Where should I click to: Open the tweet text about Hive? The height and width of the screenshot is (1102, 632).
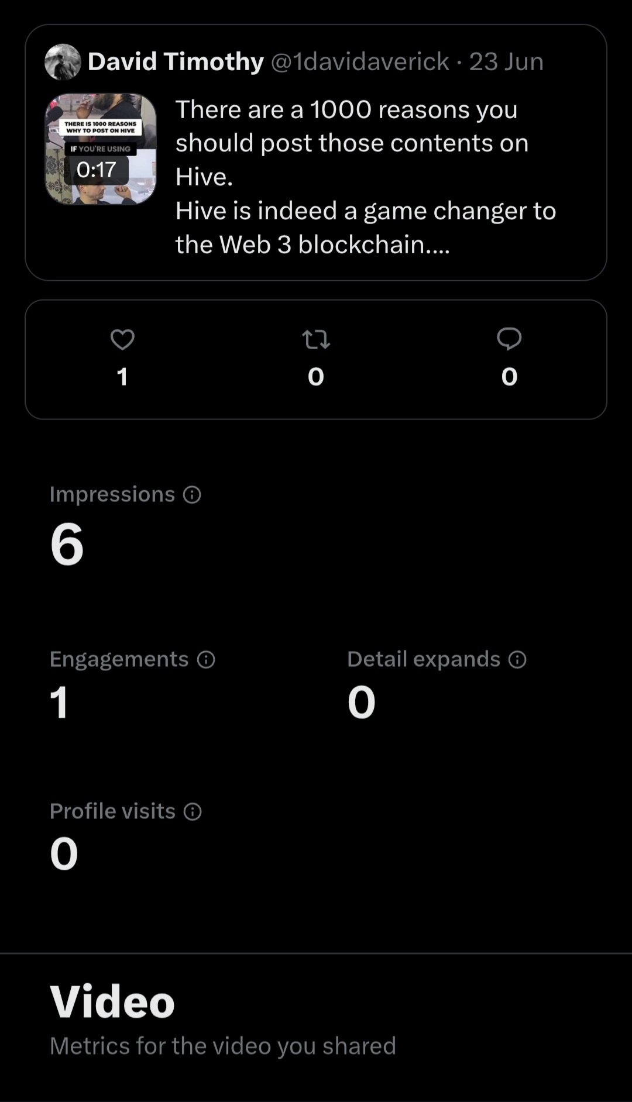(x=366, y=177)
